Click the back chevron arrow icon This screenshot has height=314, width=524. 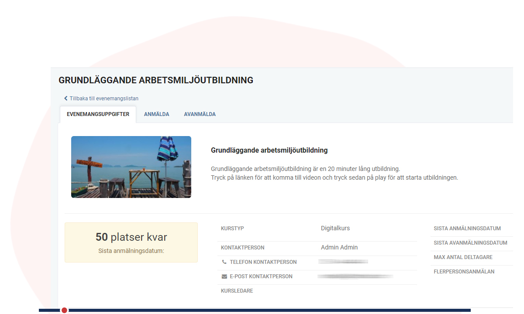click(x=65, y=98)
